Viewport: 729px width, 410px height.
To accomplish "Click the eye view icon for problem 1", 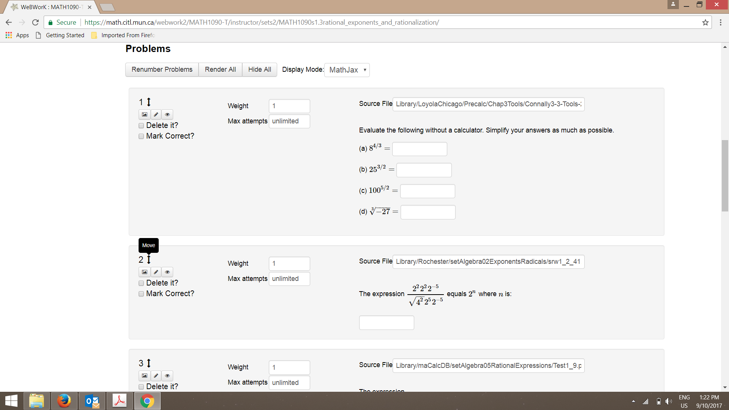I will 167,114.
